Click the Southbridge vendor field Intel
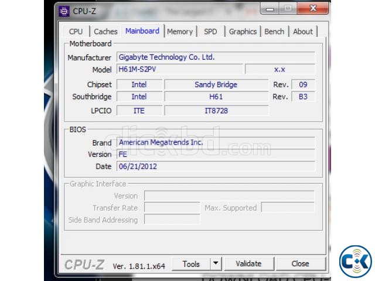This screenshot has width=375, height=281. [x=139, y=97]
